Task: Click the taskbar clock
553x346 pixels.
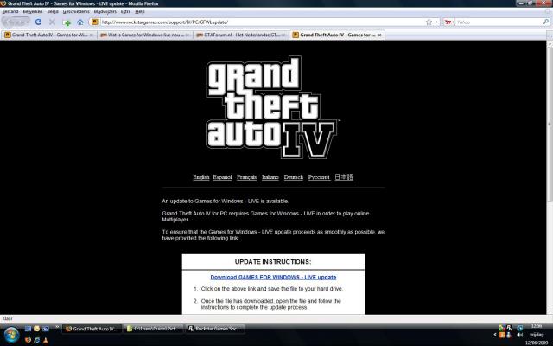Action: tap(537, 335)
